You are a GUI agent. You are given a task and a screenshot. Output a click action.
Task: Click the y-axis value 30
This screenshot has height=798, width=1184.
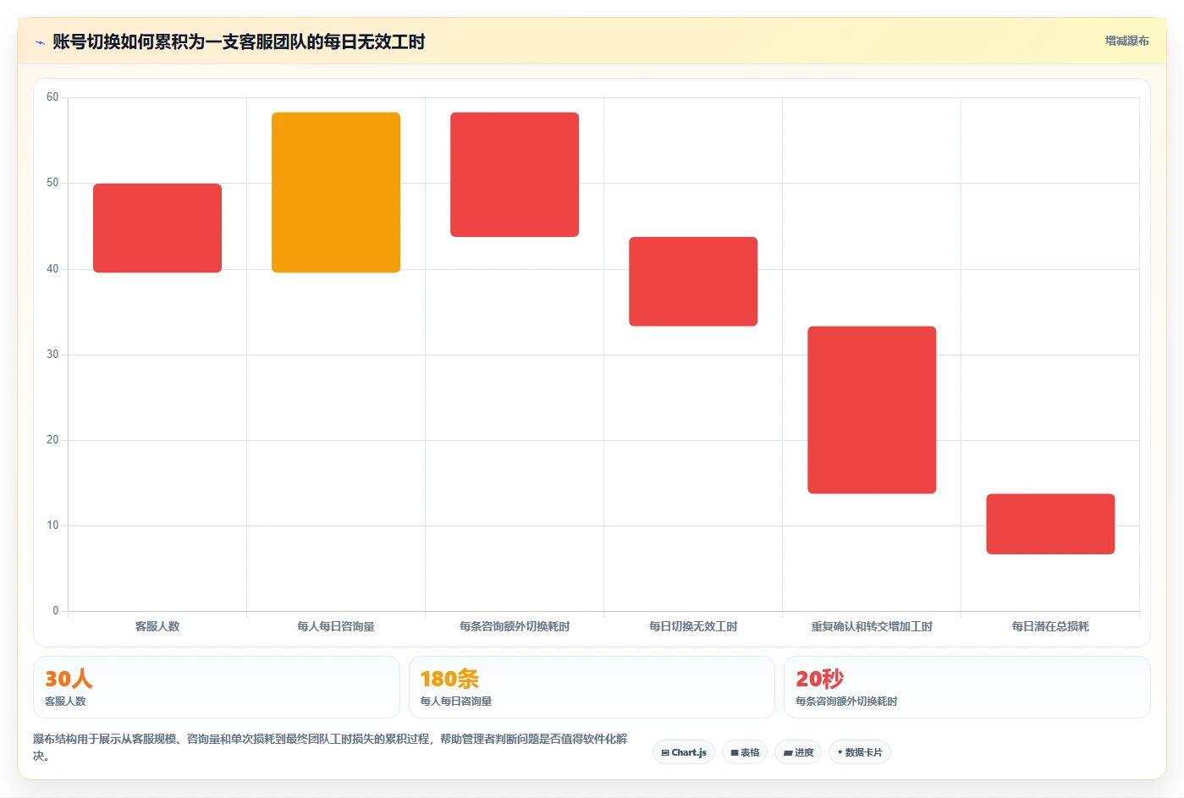[x=52, y=355]
